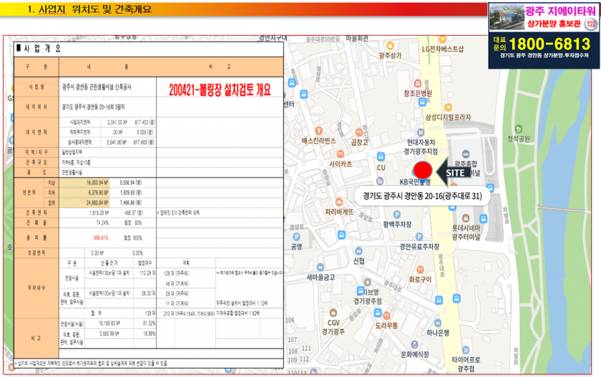Open the 배스킨라빈스 ice cream marker

[318, 131]
